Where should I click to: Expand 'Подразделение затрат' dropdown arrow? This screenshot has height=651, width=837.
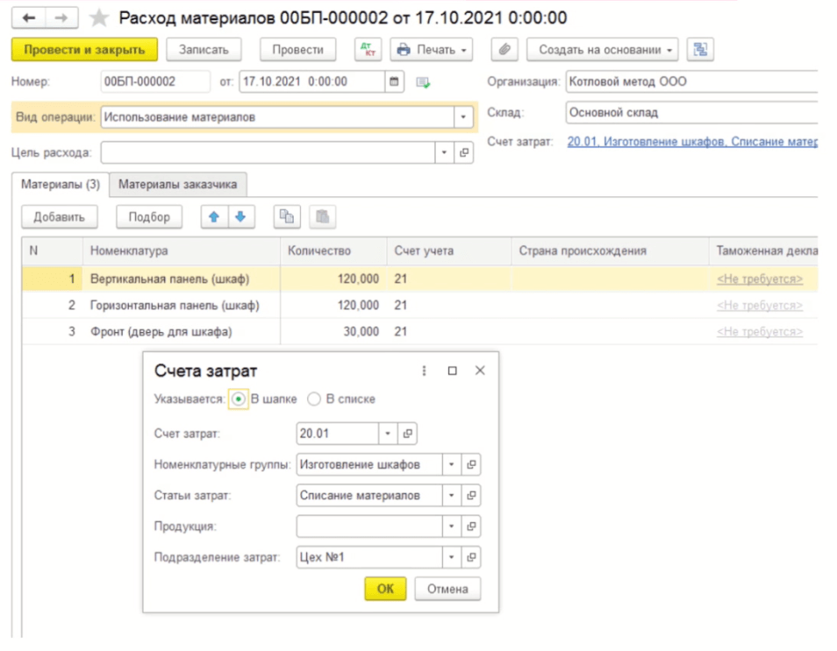coord(452,557)
